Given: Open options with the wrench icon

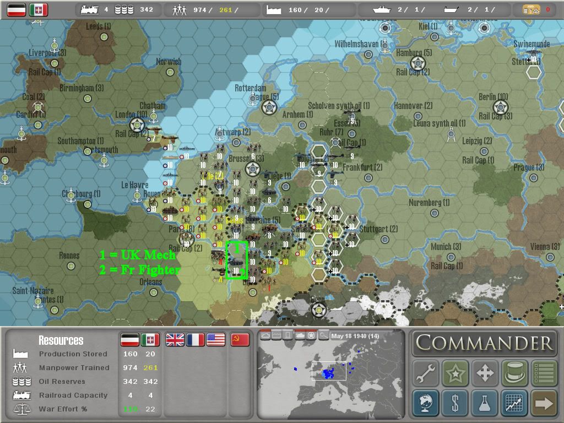Looking at the screenshot, I should pyautogui.click(x=426, y=373).
